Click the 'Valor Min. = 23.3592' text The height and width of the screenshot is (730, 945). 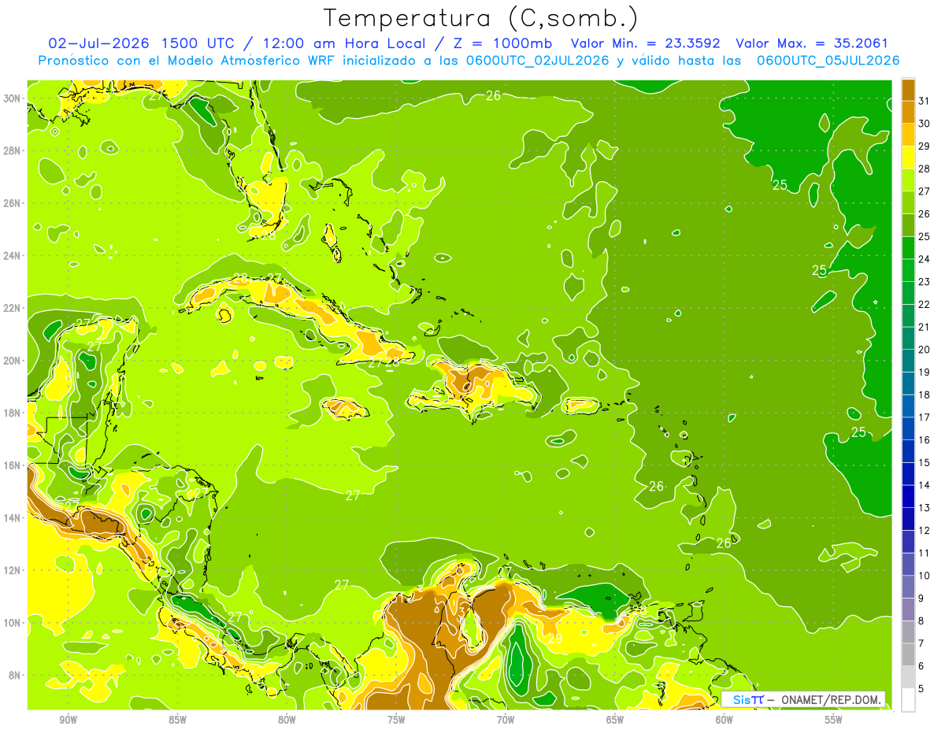tap(646, 43)
